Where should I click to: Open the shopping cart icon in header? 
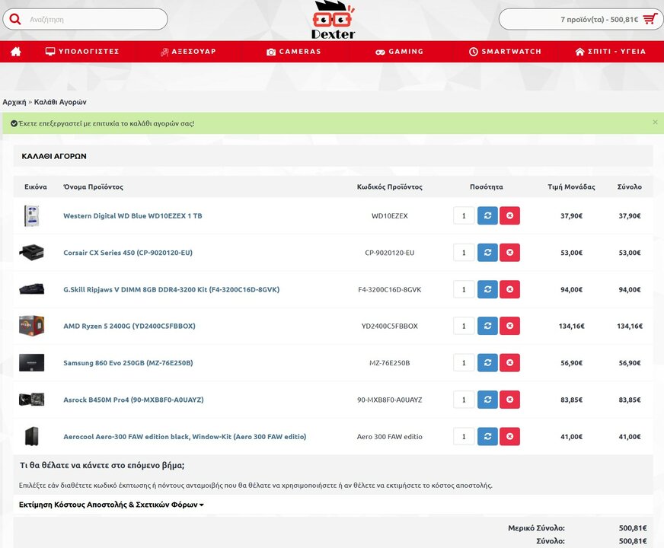click(x=650, y=19)
